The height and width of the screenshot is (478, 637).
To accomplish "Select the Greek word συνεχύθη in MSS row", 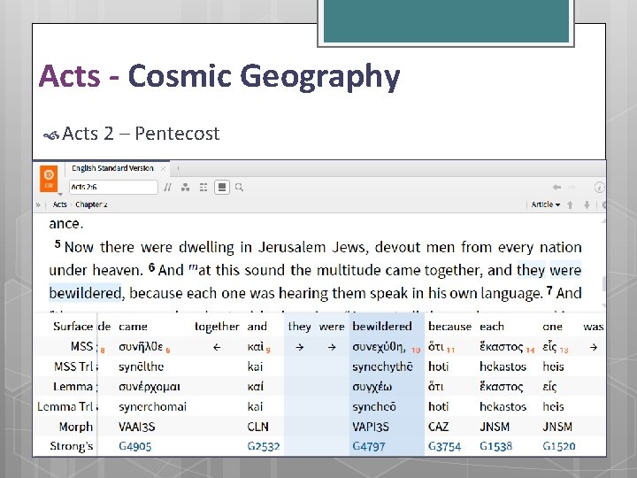I will click(x=379, y=347).
